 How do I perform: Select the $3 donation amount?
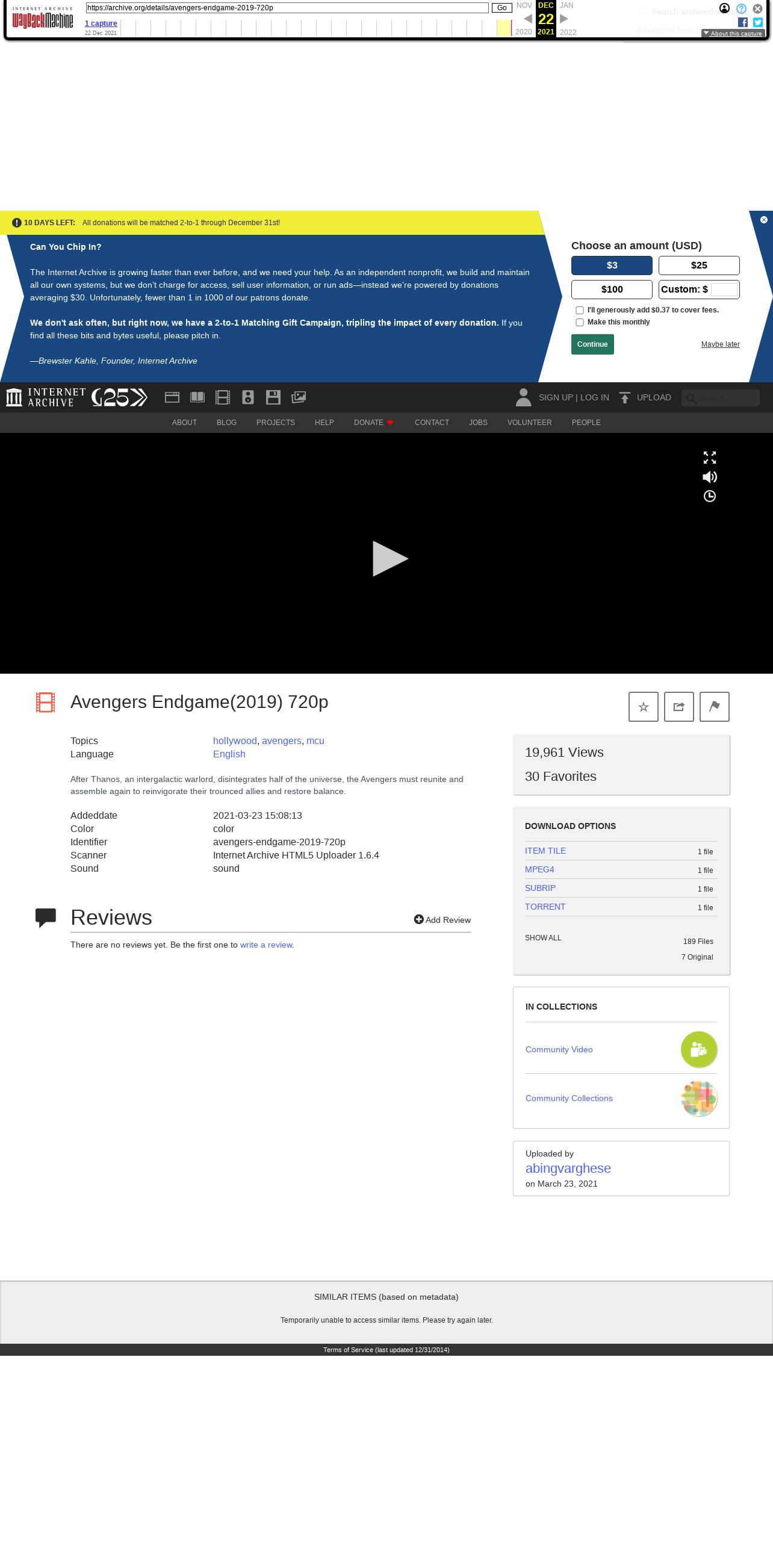click(612, 265)
